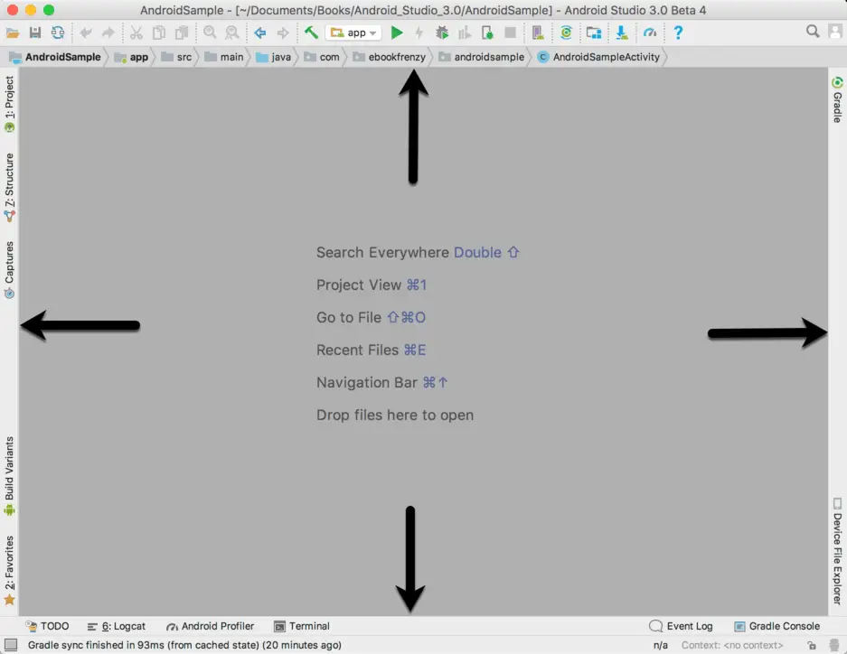The height and width of the screenshot is (654, 847).
Task: Switch to the 6: Logcat tab
Action: pyautogui.click(x=117, y=626)
